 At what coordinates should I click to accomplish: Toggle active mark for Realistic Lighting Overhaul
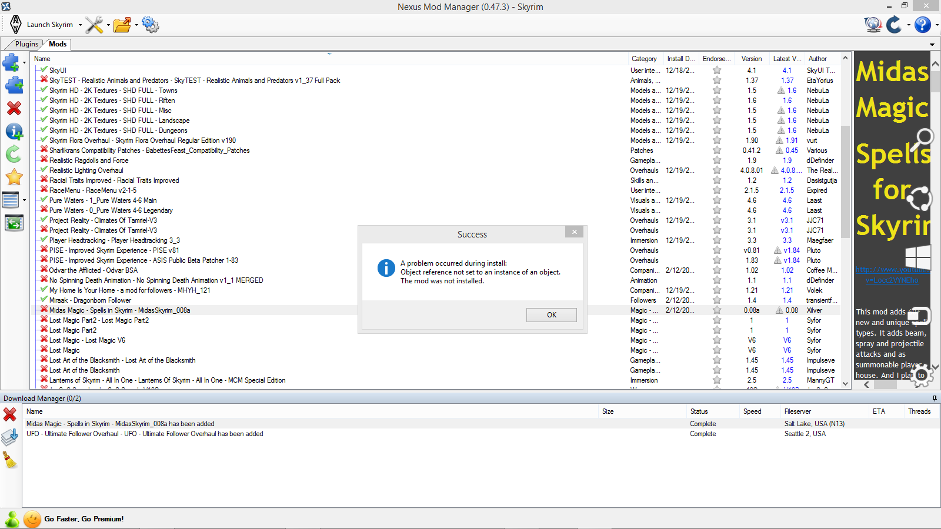pos(44,170)
